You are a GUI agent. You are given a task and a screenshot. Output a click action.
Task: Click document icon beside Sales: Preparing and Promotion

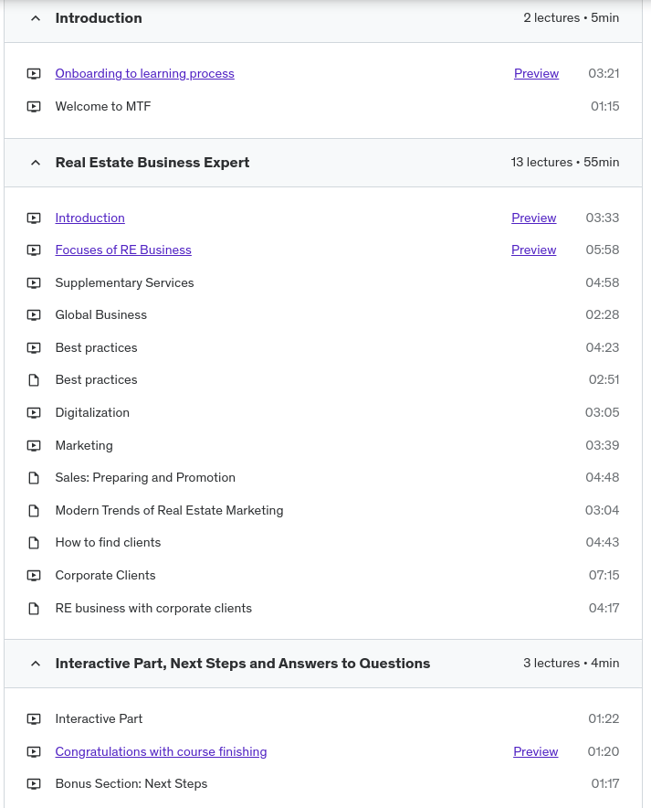pyautogui.click(x=34, y=478)
